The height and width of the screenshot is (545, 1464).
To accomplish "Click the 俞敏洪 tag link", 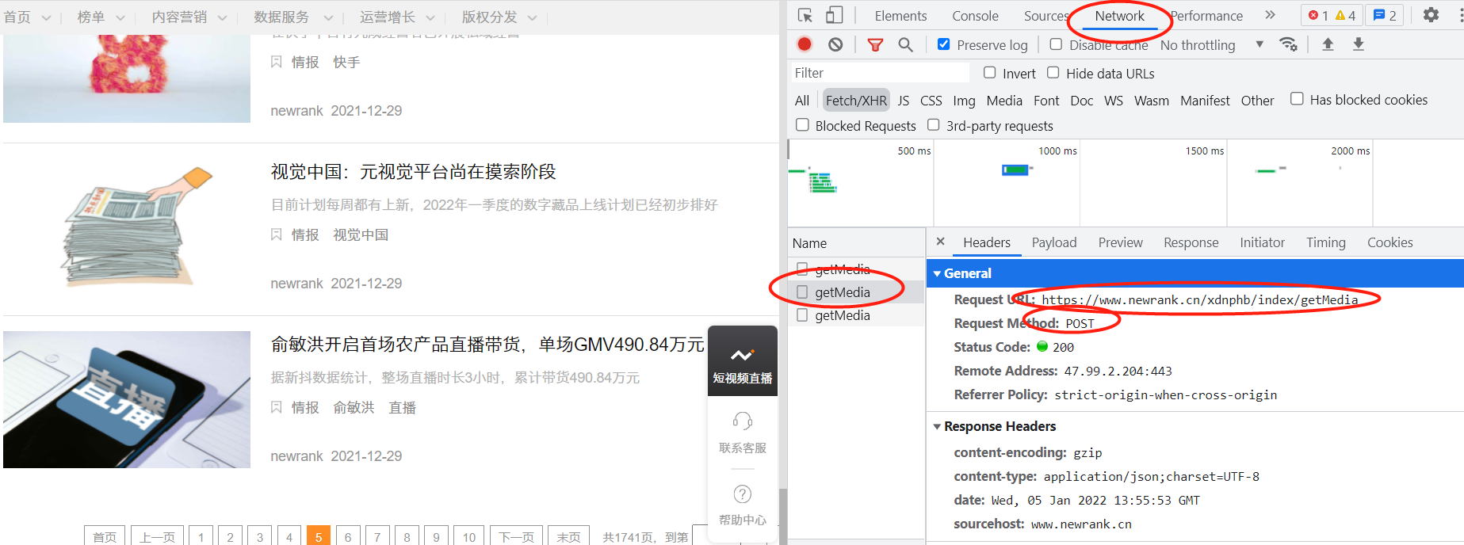I will 354,407.
